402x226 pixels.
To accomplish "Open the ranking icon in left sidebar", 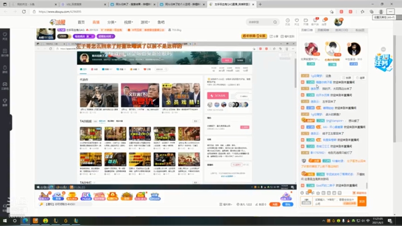I will pyautogui.click(x=5, y=53).
